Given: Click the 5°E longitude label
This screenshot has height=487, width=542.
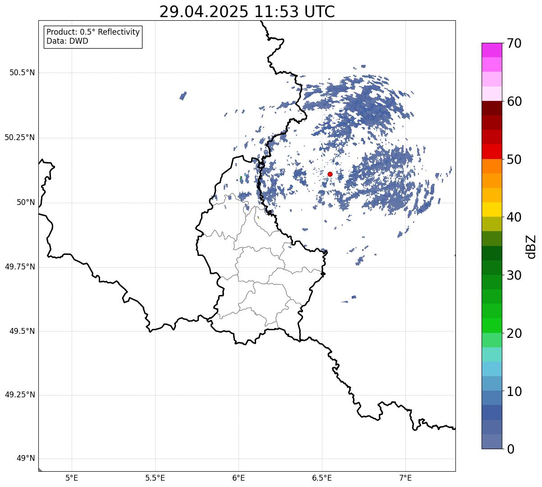Looking at the screenshot, I should click(72, 478).
